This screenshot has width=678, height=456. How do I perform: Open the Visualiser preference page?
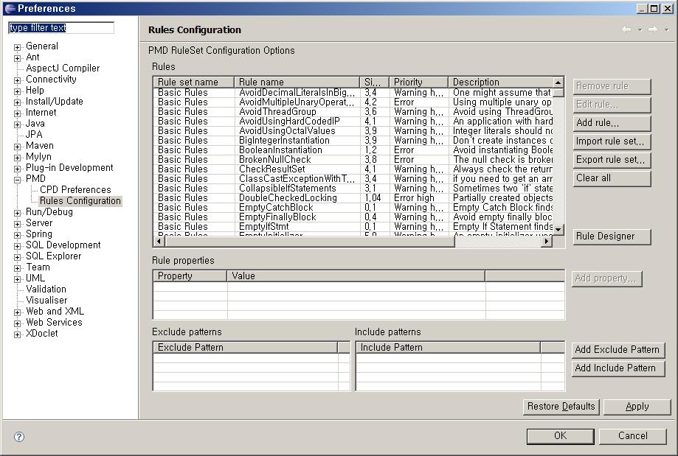pos(46,300)
